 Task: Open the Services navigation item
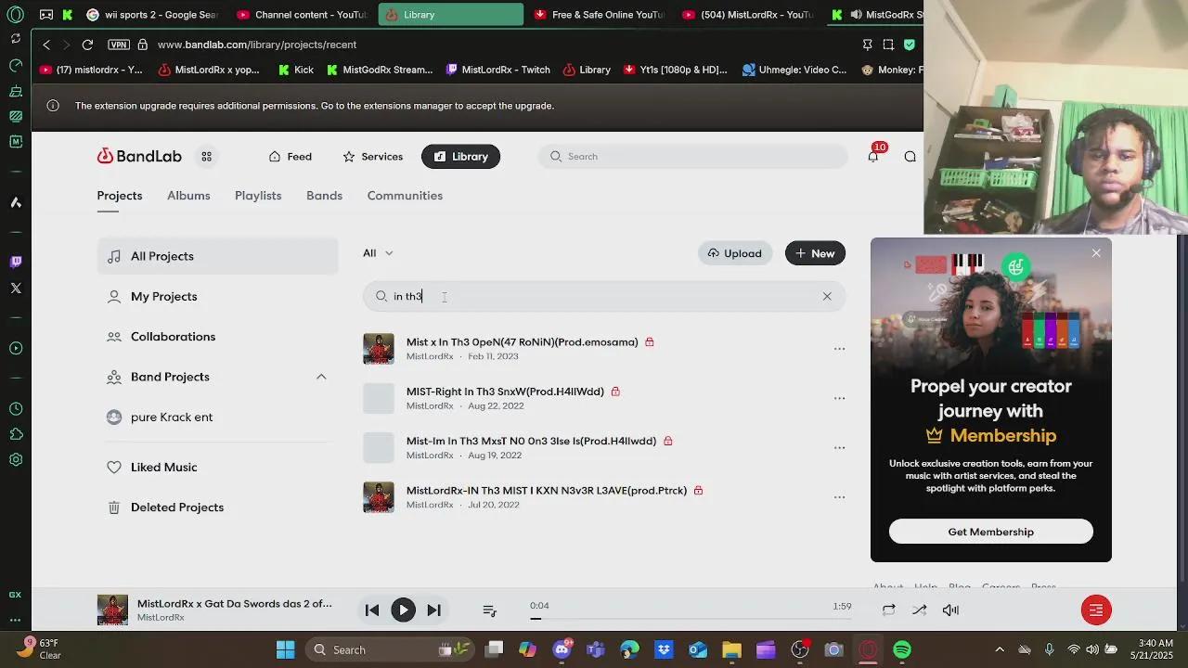pyautogui.click(x=372, y=157)
